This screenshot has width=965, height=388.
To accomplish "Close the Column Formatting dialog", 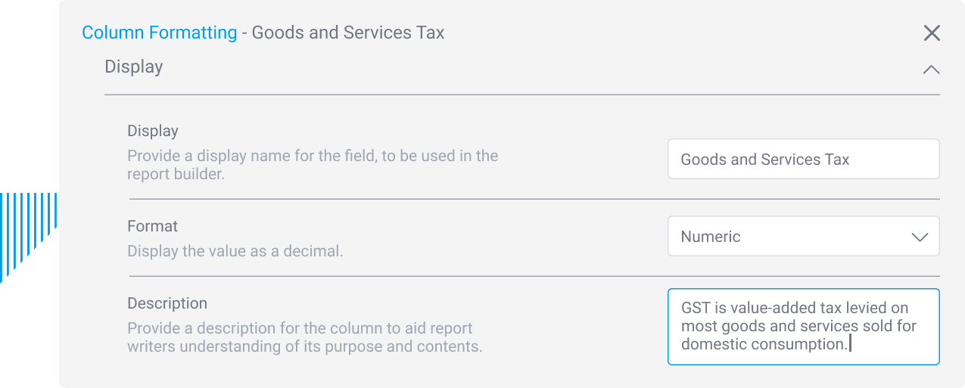I will coord(932,33).
